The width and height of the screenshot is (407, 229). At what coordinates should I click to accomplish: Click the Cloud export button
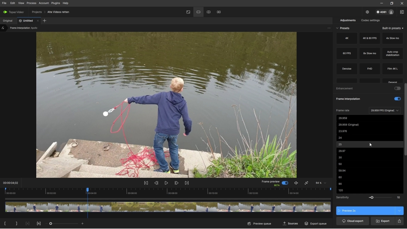click(x=353, y=221)
